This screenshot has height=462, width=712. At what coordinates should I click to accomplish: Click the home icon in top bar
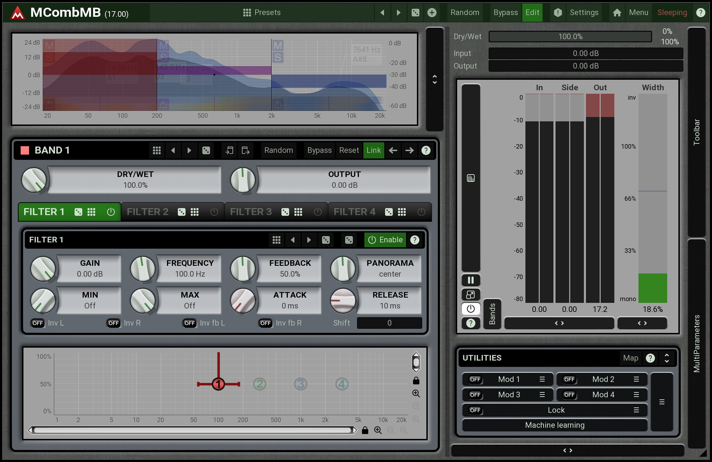(x=617, y=13)
